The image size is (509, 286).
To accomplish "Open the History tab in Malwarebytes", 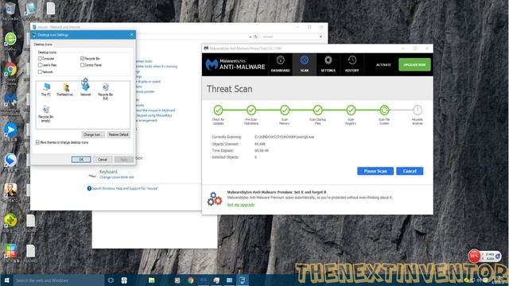I will (x=352, y=64).
